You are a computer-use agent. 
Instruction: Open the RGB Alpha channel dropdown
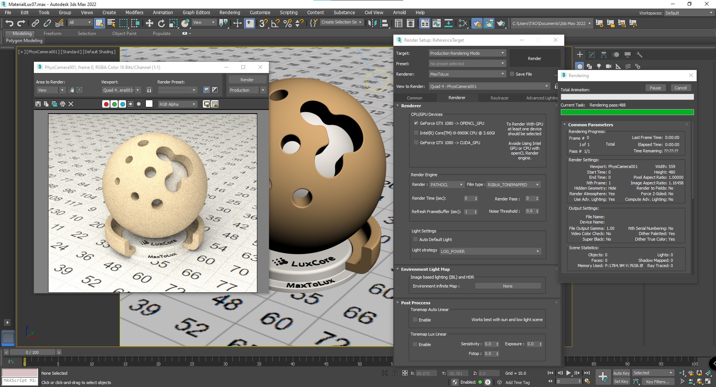[x=177, y=104]
